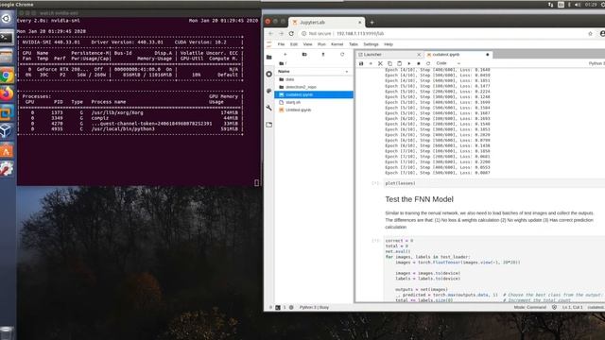Open the Settings menu in JupyterLab

point(371,44)
